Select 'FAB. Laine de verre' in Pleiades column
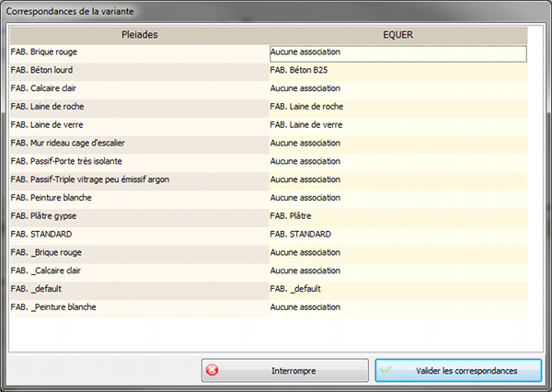The height and width of the screenshot is (392, 552). (140, 127)
